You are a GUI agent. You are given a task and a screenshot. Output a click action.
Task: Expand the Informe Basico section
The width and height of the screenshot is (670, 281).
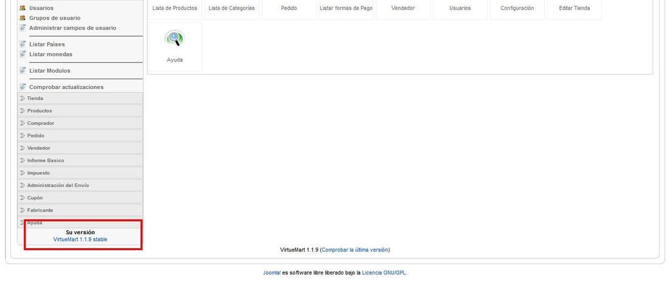click(x=80, y=160)
